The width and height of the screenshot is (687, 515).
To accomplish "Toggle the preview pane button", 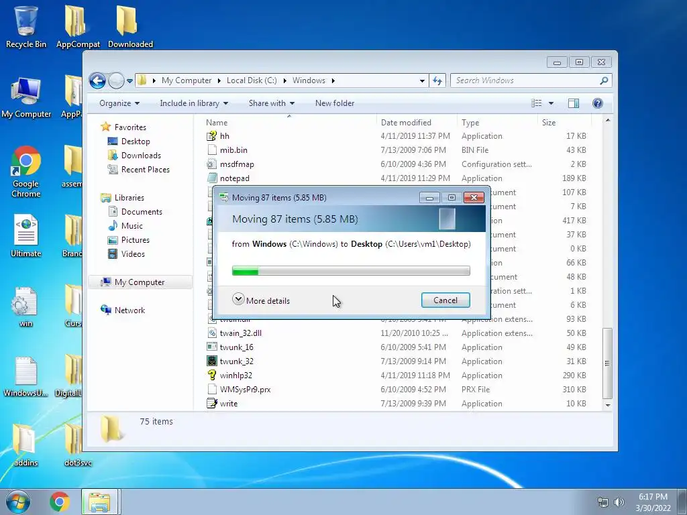I will pos(573,103).
